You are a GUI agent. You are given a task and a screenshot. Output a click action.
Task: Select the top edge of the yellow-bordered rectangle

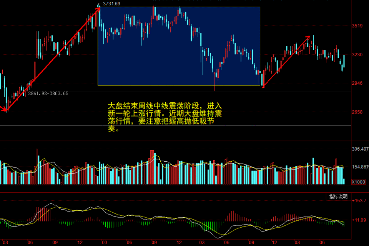pyautogui.click(x=179, y=7)
